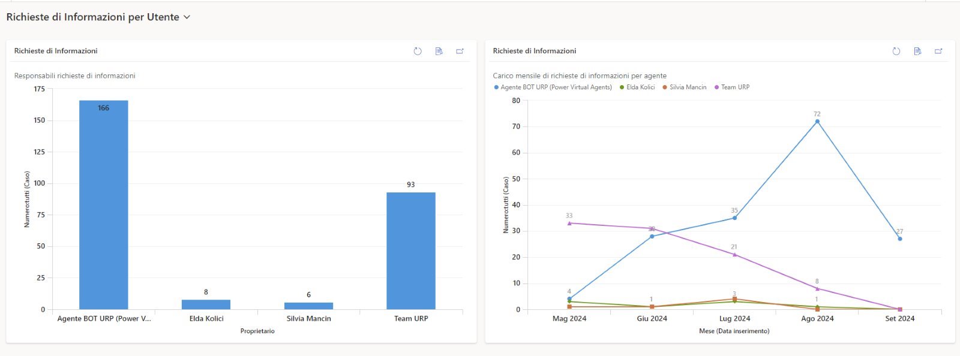Click the right chart's Richieste di Informazioni title
This screenshot has height=356, width=960.
pos(534,51)
